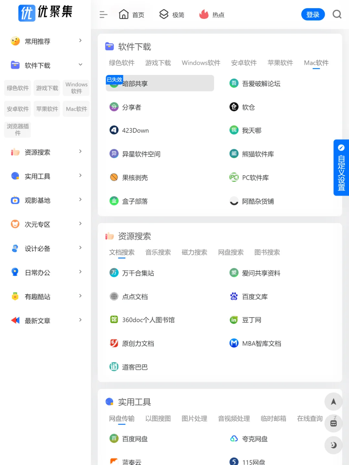Screen dimensions: 349x465
Task: Click the PC软件库 icon
Action: point(234,177)
